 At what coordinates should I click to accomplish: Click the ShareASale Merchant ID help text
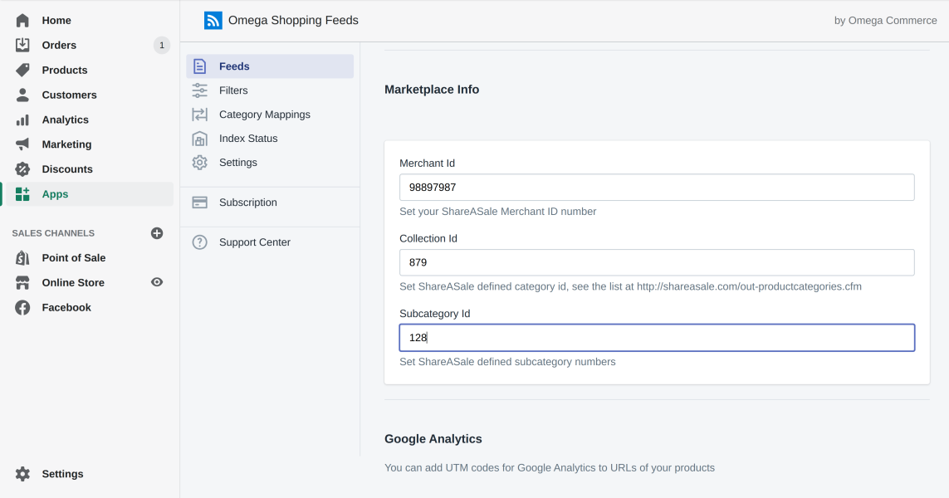(497, 211)
